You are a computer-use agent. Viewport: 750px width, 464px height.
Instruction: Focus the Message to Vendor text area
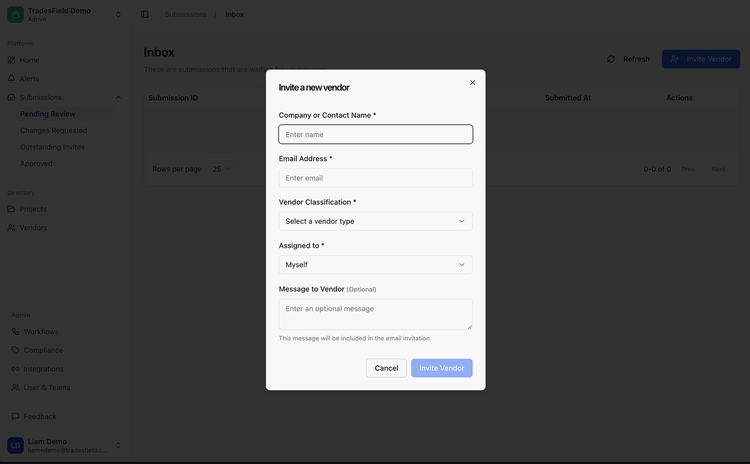pyautogui.click(x=376, y=314)
